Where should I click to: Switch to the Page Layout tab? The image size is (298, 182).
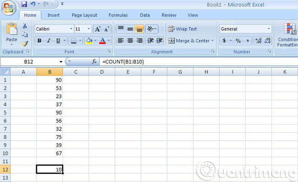84,15
